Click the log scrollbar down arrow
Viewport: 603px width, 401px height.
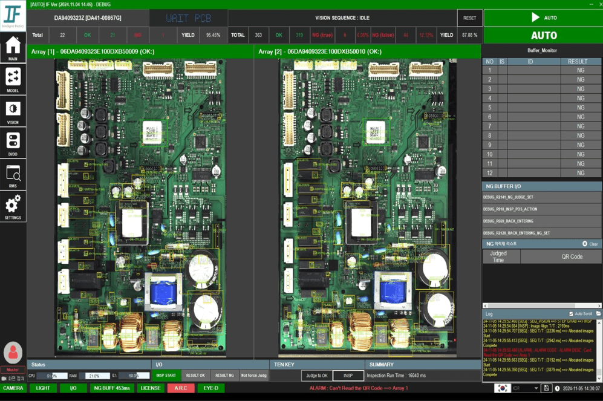point(599,379)
